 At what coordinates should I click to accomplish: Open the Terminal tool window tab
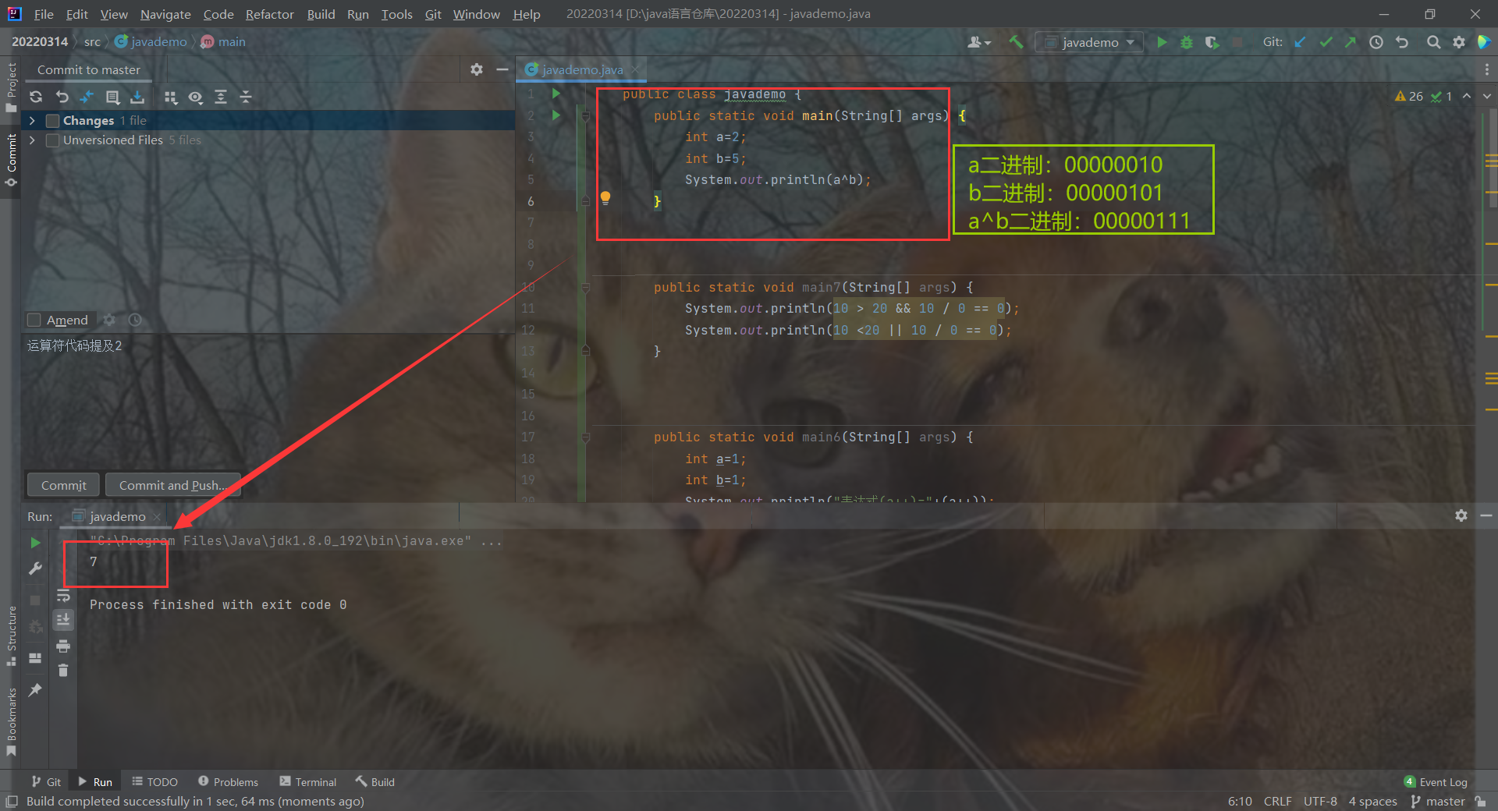coord(308,781)
